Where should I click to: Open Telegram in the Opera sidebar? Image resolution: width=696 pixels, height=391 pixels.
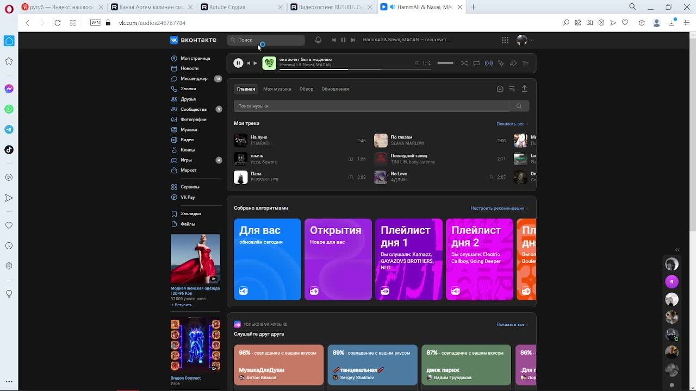click(x=9, y=129)
